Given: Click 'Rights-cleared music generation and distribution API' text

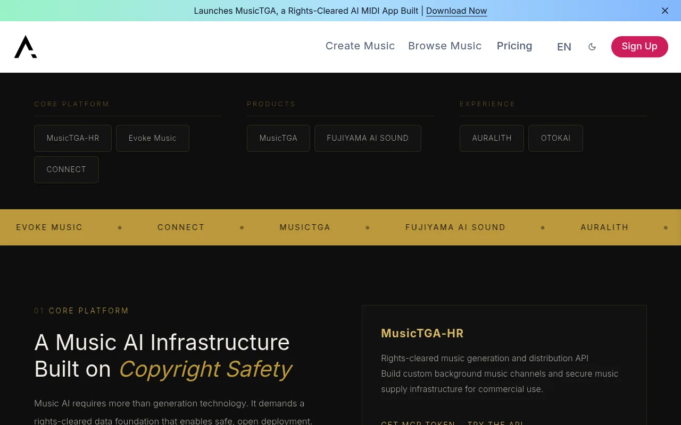Looking at the screenshot, I should pos(485,358).
